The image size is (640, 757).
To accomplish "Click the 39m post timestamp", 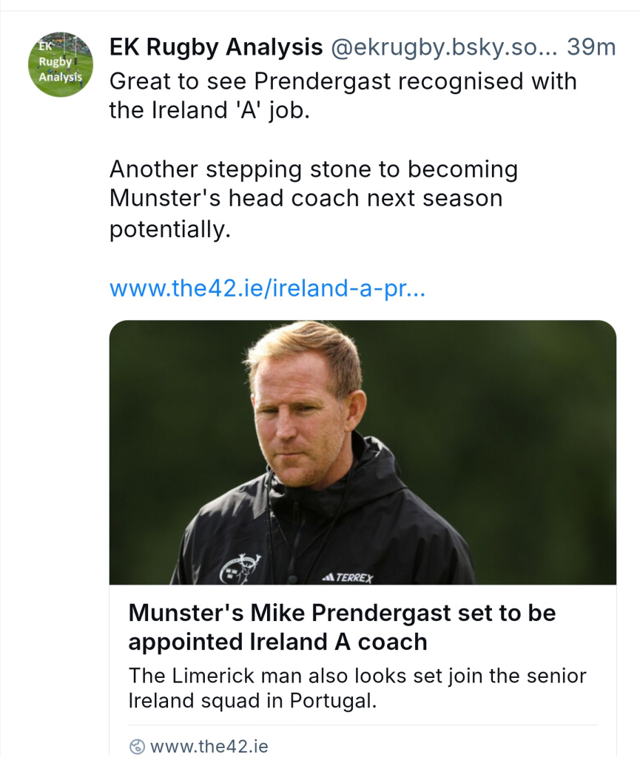I will point(591,47).
